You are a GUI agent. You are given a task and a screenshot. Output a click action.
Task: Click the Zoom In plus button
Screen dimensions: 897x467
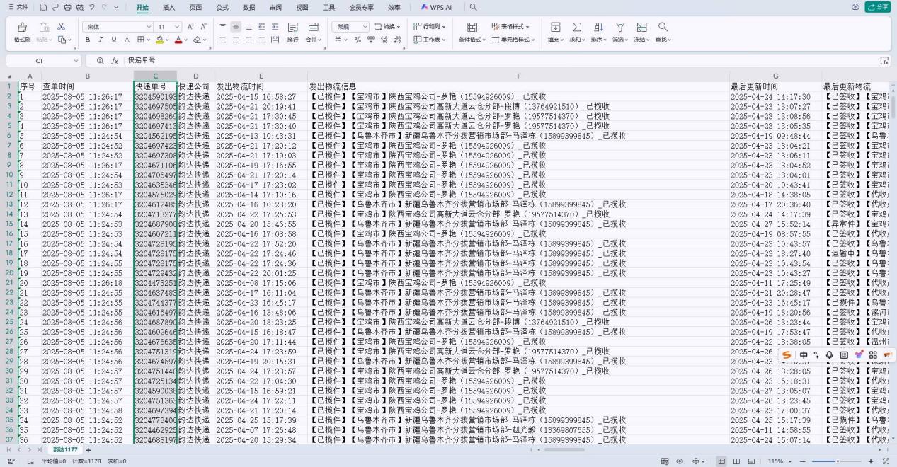871,461
